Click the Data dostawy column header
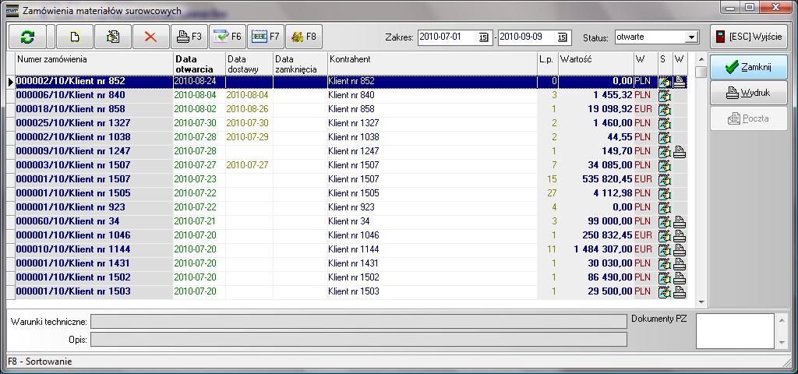Image resolution: width=798 pixels, height=374 pixels. [x=249, y=64]
